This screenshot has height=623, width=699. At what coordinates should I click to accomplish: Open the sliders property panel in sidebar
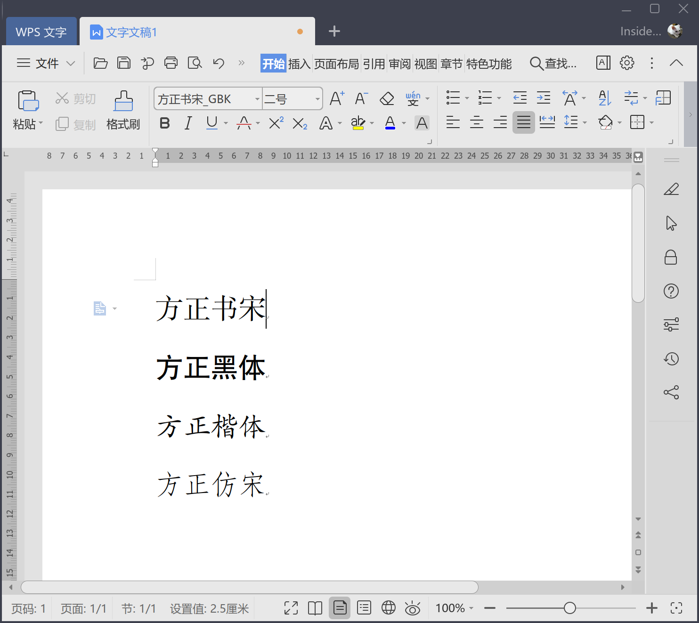pos(671,324)
